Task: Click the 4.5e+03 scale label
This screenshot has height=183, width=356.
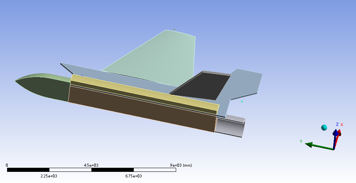Action: 91,165
